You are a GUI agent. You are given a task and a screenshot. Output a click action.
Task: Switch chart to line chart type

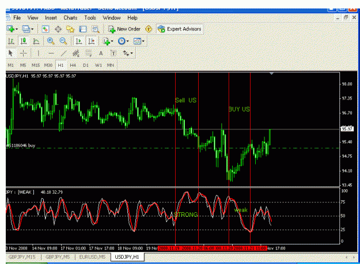point(36,41)
